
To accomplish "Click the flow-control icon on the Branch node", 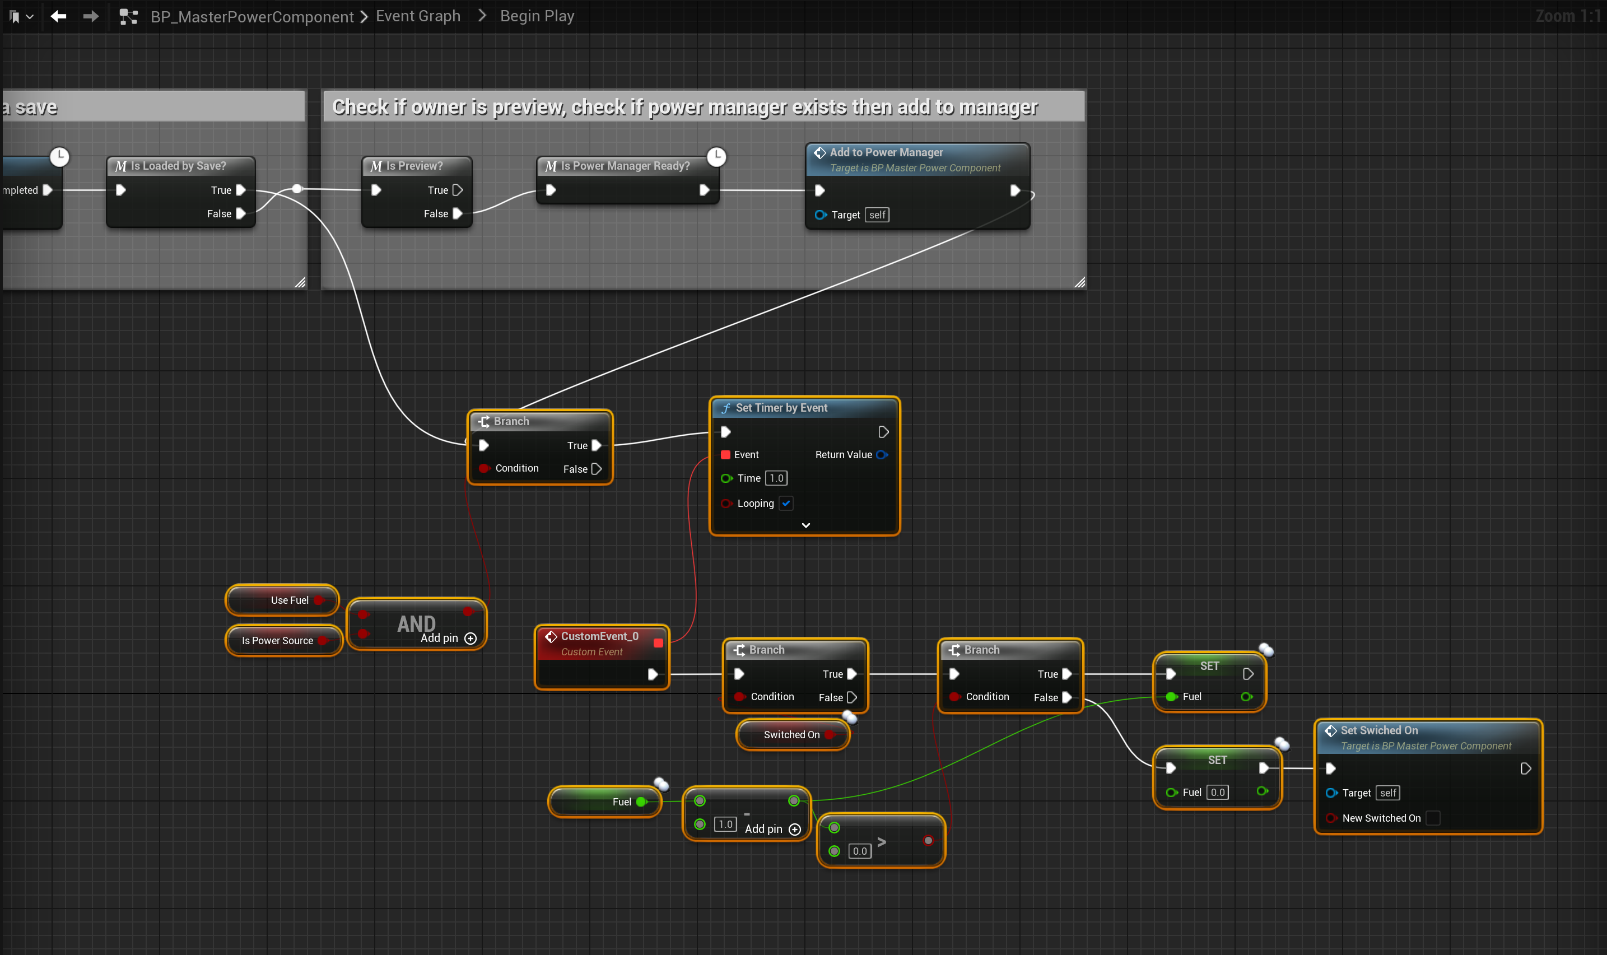I will point(484,421).
